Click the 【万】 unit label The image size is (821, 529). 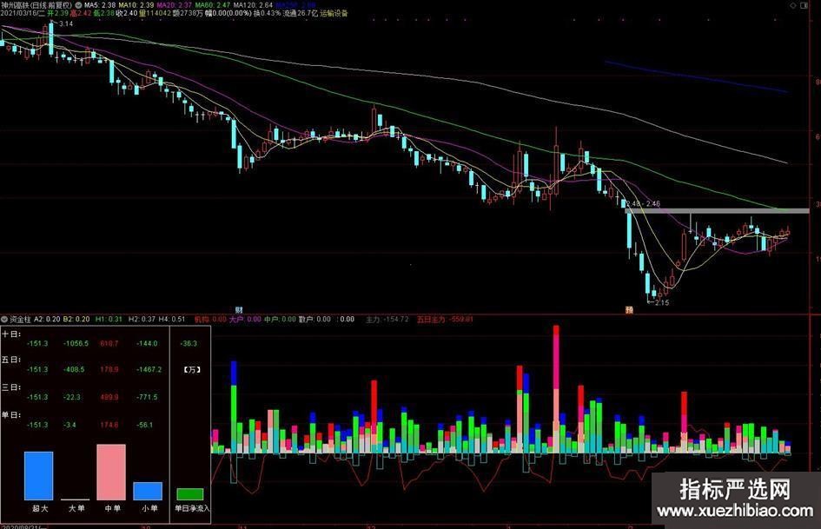pos(190,371)
